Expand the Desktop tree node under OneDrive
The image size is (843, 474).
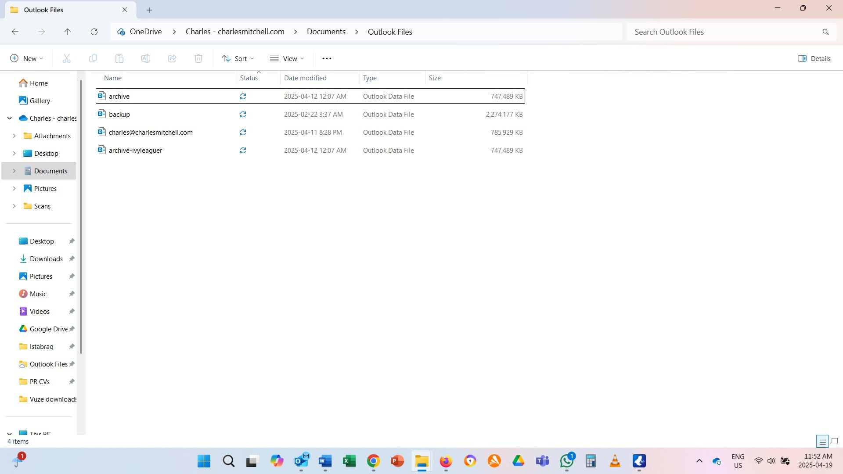pyautogui.click(x=14, y=153)
